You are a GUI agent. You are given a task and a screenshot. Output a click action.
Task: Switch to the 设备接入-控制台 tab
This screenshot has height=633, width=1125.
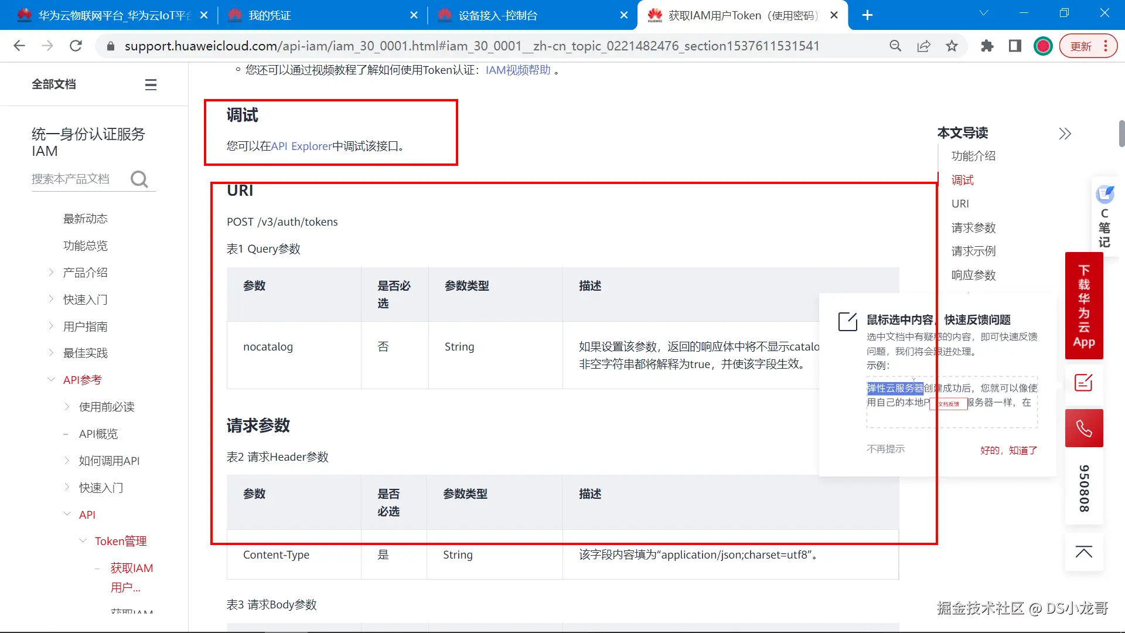[x=498, y=15]
